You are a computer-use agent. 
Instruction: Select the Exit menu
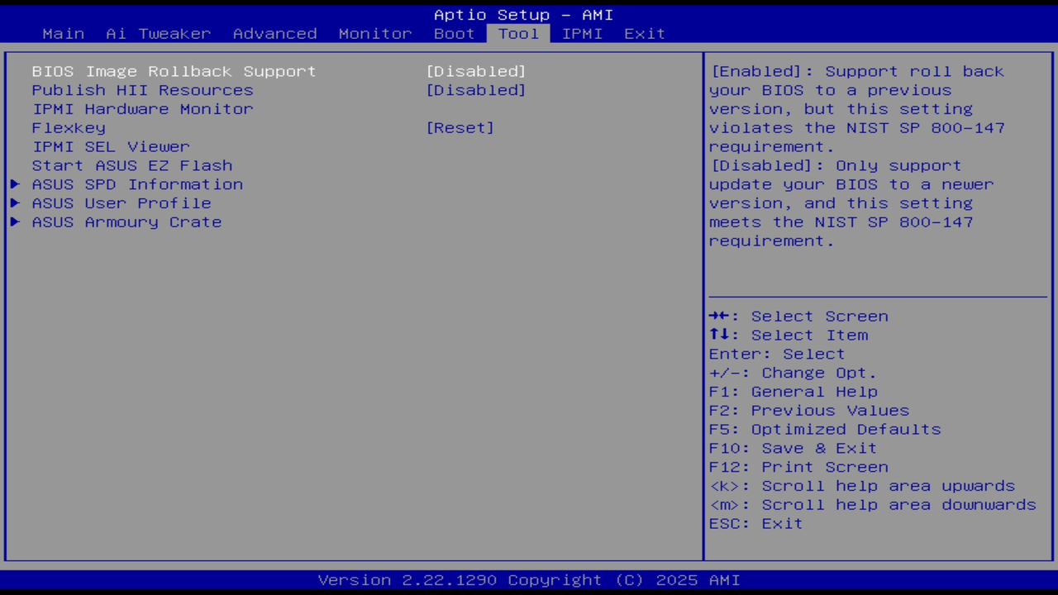(x=645, y=34)
